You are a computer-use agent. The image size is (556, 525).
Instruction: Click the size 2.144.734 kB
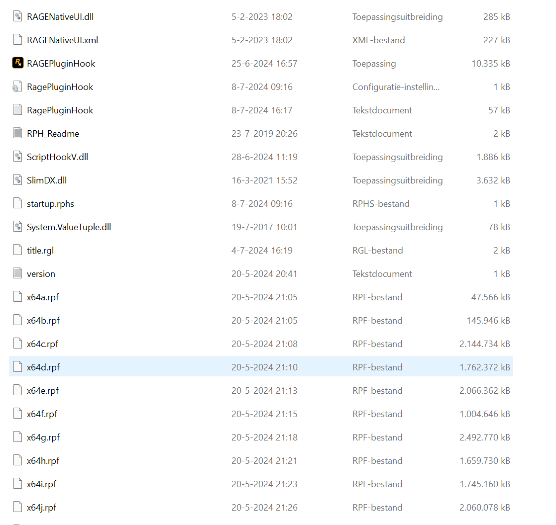click(485, 344)
